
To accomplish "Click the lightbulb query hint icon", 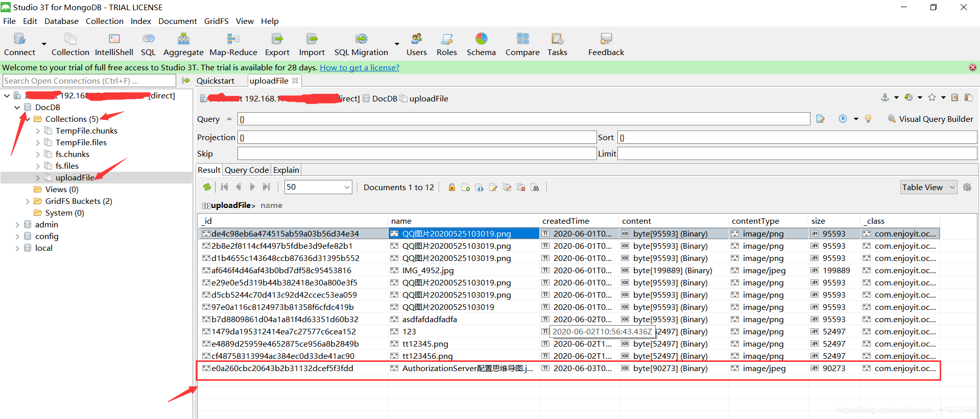I will (x=868, y=119).
